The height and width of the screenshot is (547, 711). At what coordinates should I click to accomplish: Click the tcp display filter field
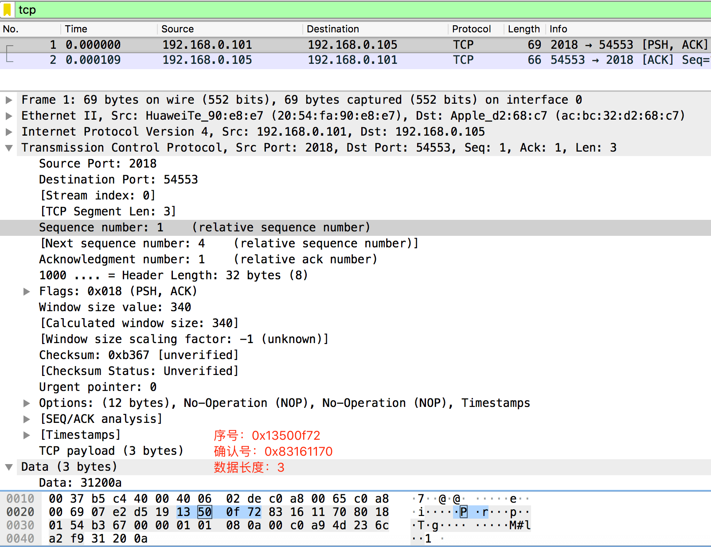(x=355, y=10)
